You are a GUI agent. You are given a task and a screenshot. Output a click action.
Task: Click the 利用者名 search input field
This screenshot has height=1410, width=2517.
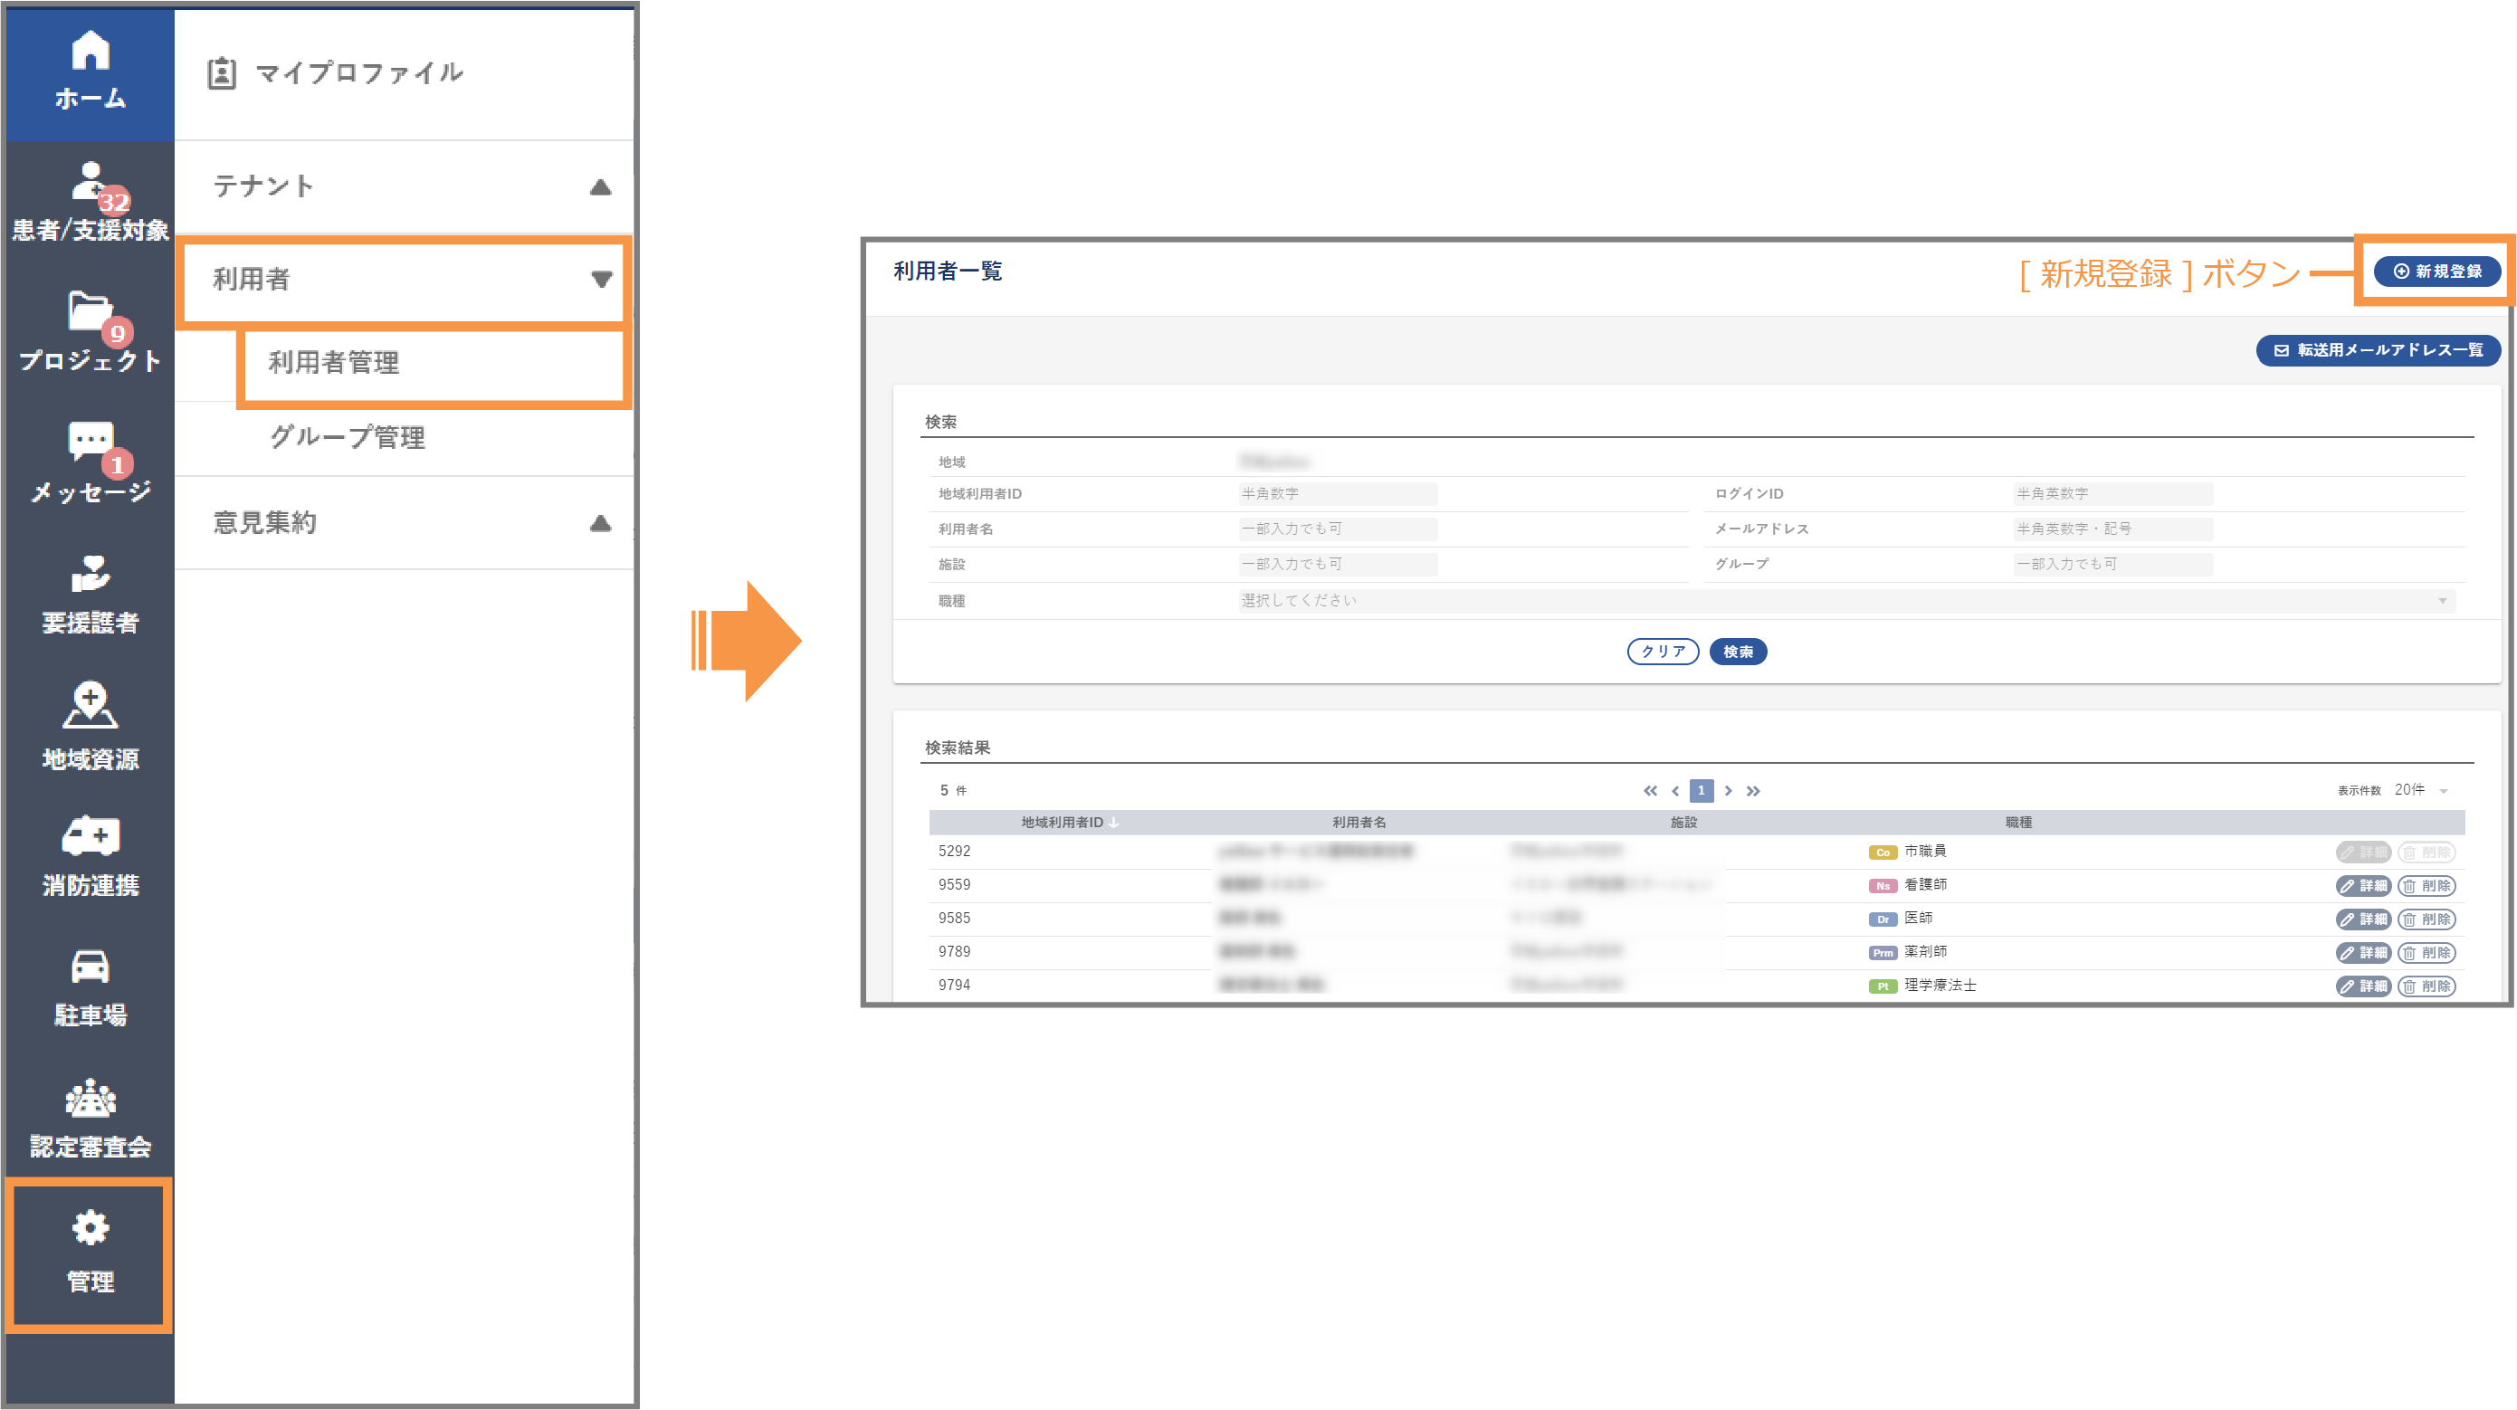pos(1338,529)
